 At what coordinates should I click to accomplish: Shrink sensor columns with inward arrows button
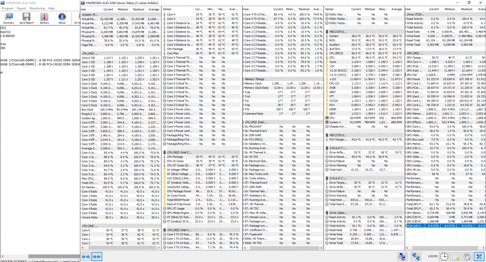97,257
